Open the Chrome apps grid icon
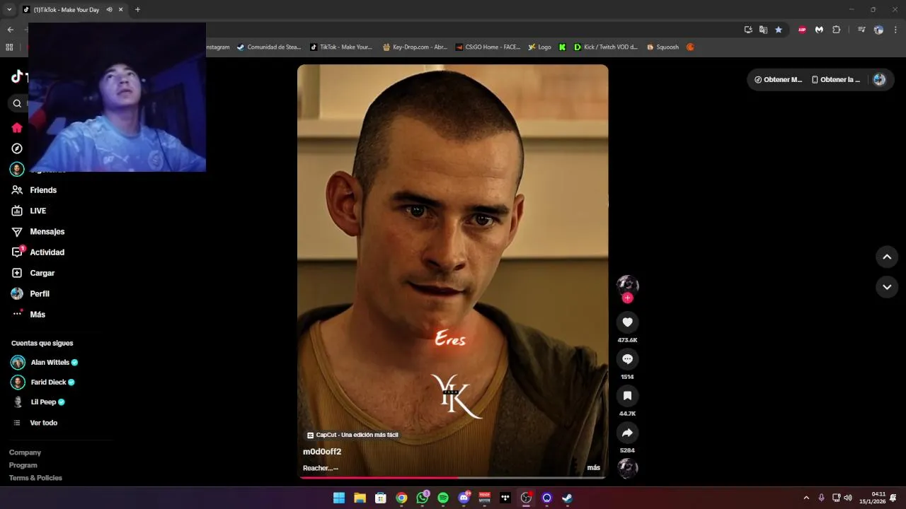Viewport: 906px width, 509px height. (x=9, y=47)
